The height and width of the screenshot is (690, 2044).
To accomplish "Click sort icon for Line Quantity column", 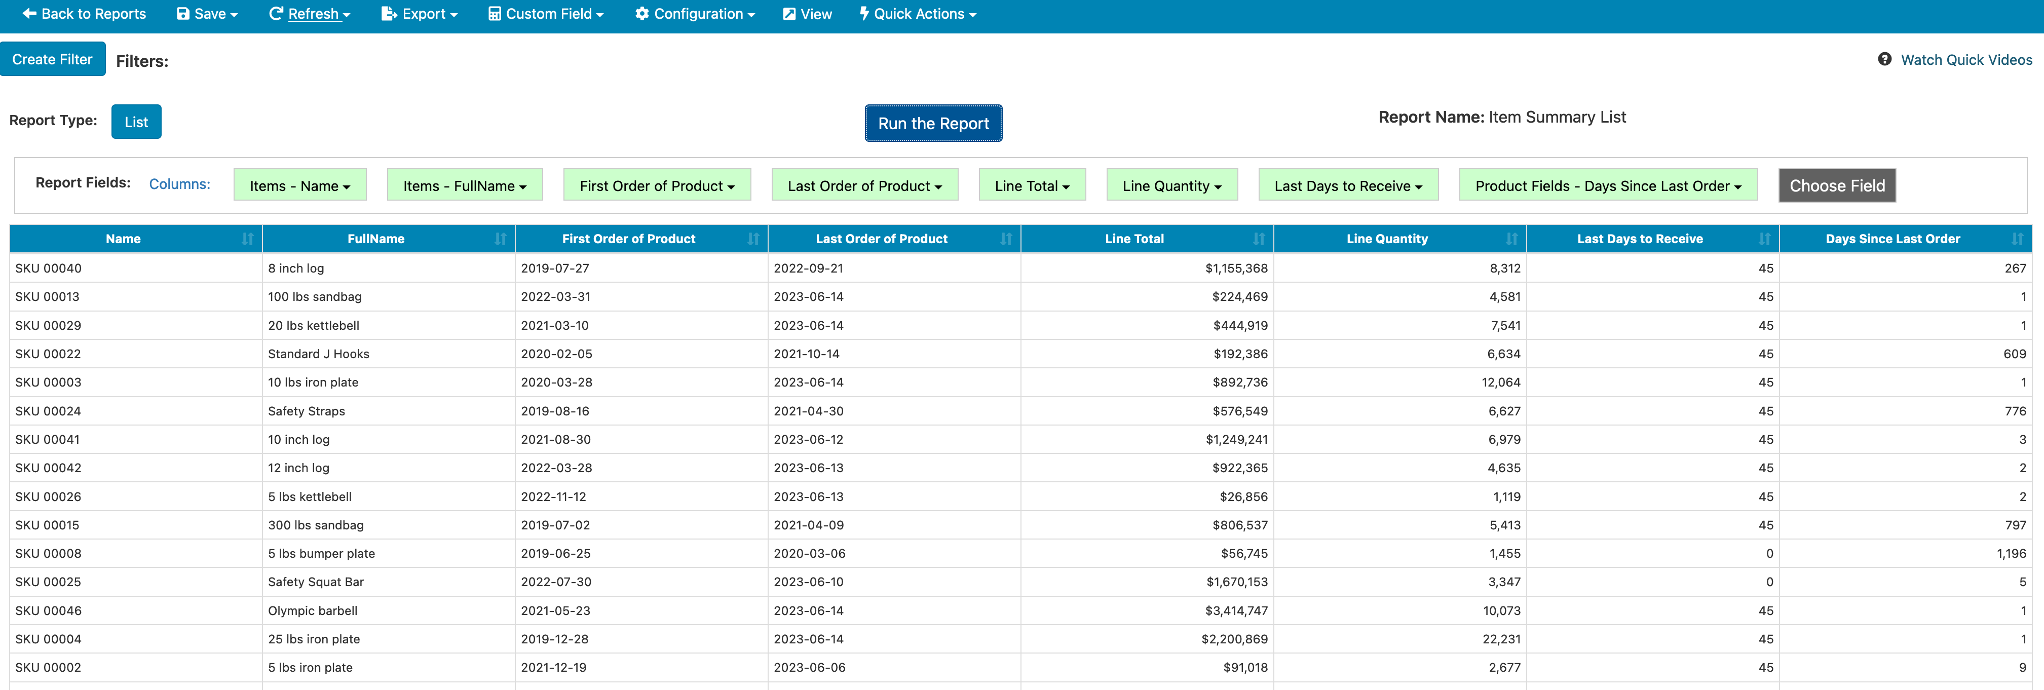I will 1511,239.
